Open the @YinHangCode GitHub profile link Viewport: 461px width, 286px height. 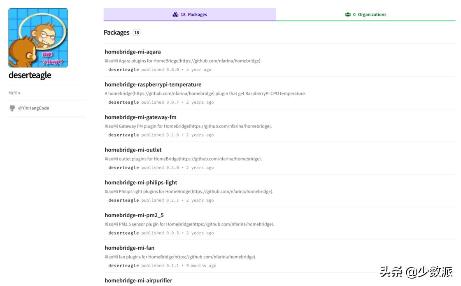(x=33, y=108)
